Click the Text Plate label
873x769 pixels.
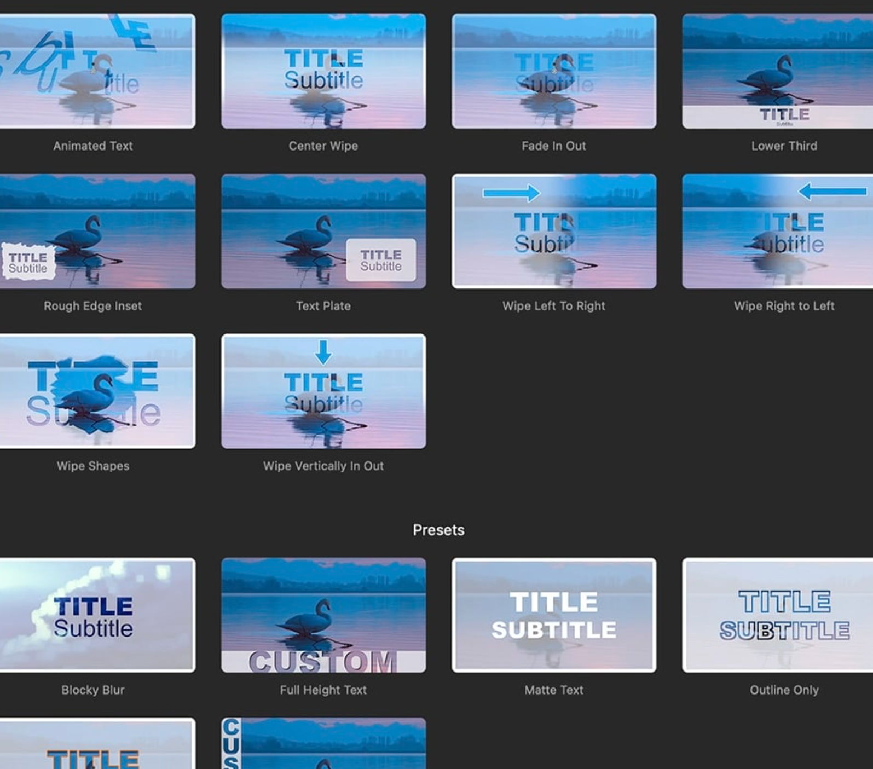pyautogui.click(x=323, y=306)
